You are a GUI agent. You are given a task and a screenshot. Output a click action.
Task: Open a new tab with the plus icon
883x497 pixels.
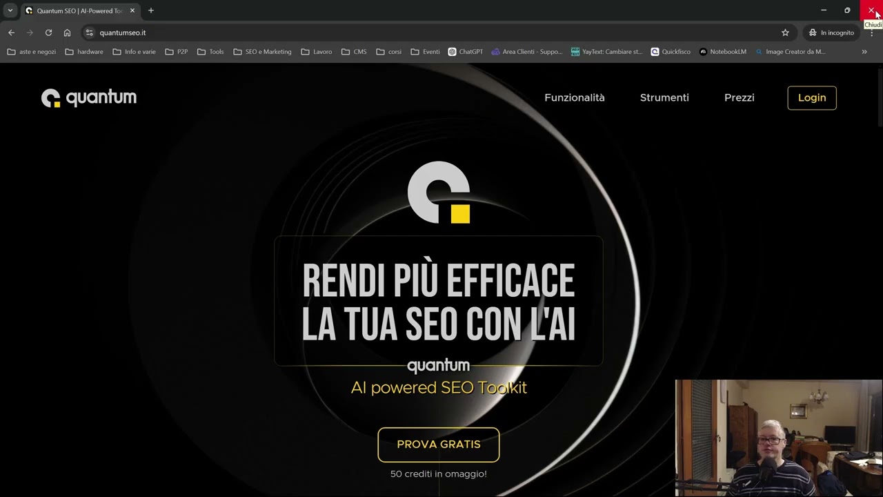(151, 10)
